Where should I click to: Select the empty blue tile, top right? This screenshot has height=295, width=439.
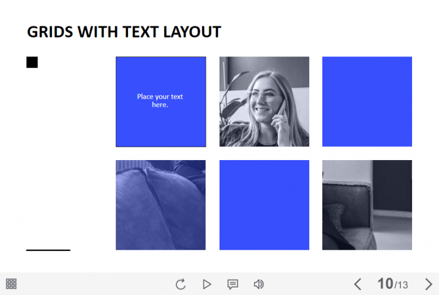click(367, 101)
